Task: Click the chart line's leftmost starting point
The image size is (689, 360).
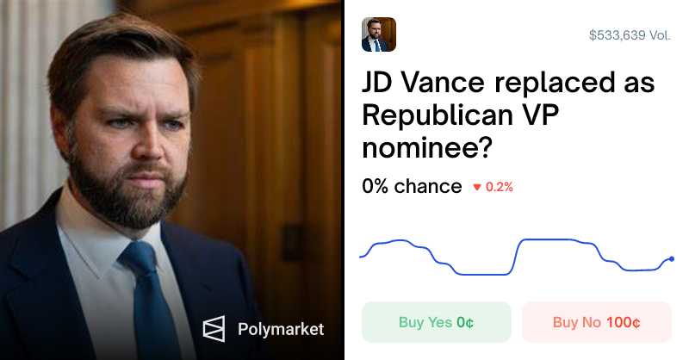Action: 361,257
